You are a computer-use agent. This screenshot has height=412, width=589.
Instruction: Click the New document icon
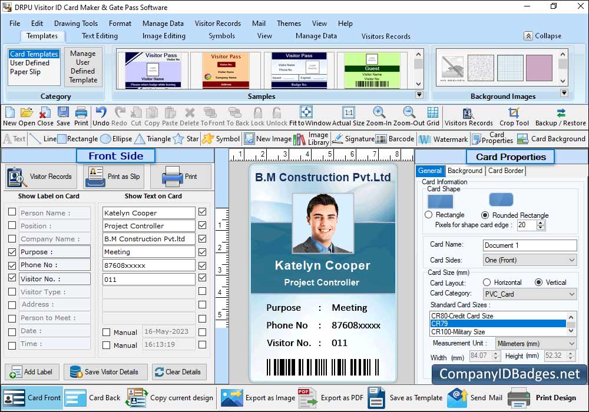pos(10,112)
